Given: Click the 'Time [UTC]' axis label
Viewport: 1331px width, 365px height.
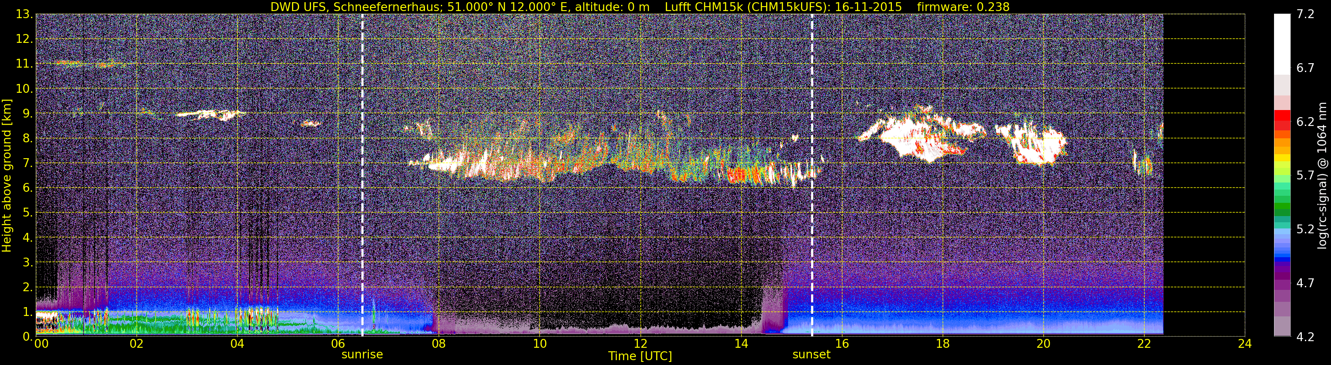Looking at the screenshot, I should 640,356.
